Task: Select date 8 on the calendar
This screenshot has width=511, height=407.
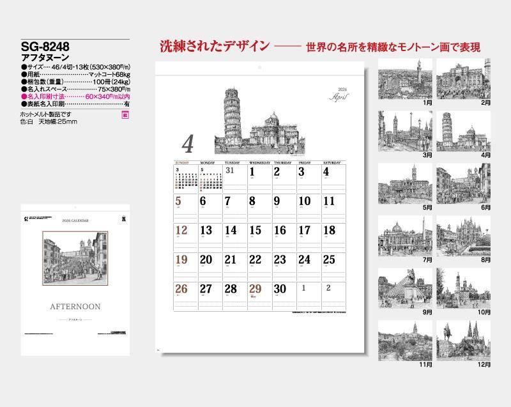Action: [x=260, y=208]
